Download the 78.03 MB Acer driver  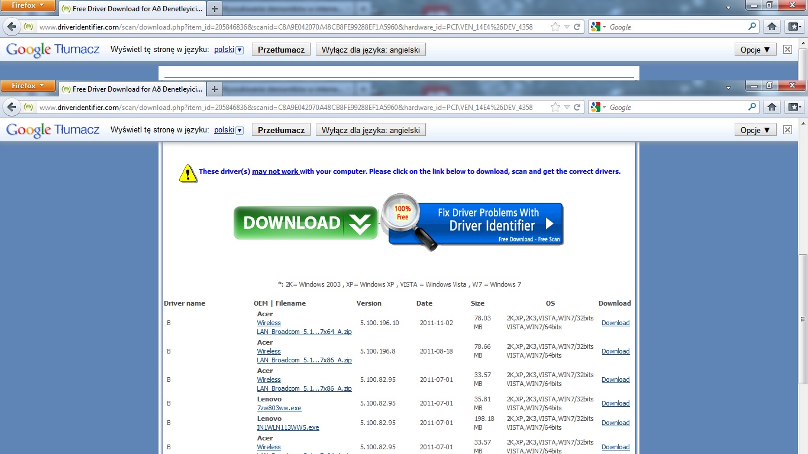click(615, 323)
